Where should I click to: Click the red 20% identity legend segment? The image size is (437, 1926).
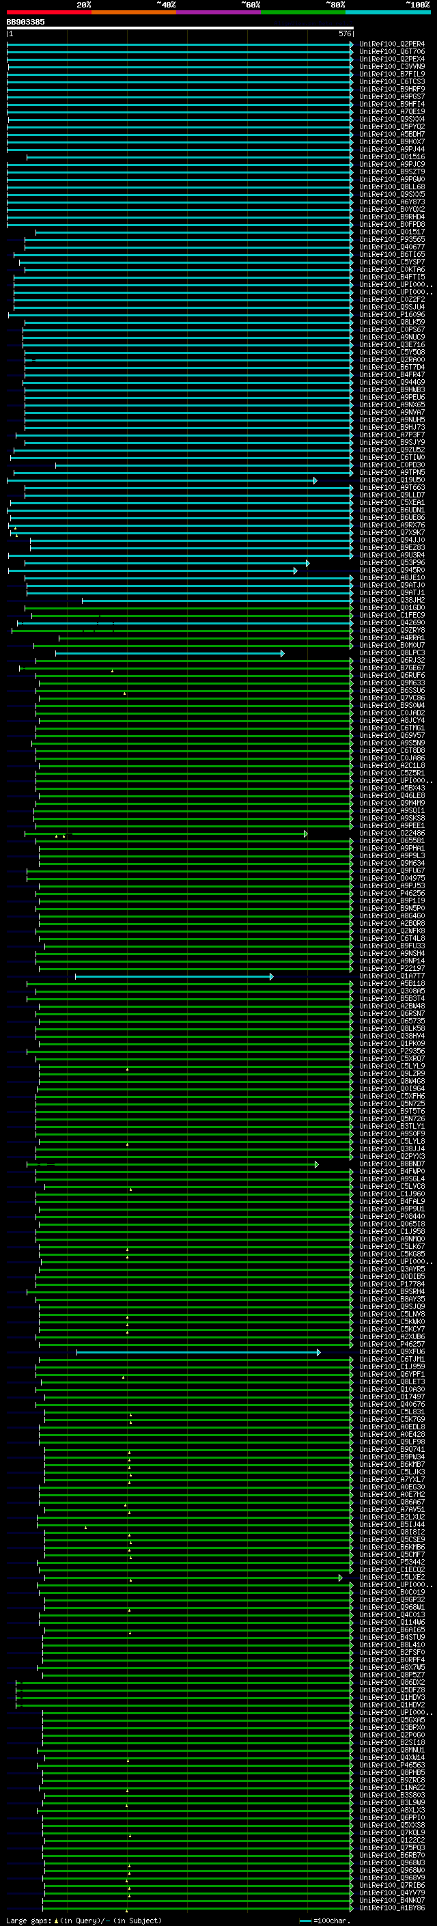pyautogui.click(x=48, y=12)
